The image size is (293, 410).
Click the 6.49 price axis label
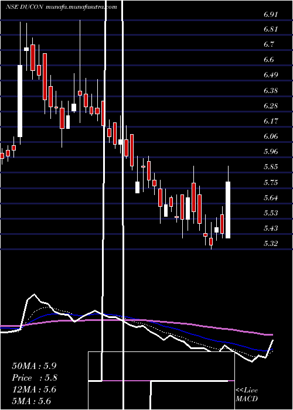271,76
